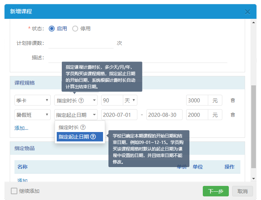Viewport: 261px width, 200px height.
Task: Click the 取消 button
Action: pyautogui.click(x=243, y=191)
